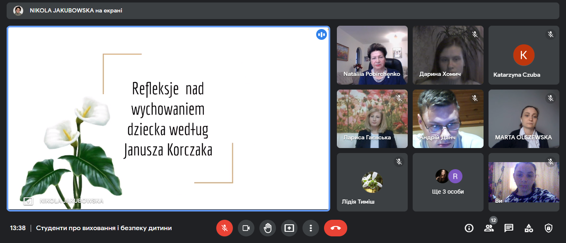Click the meeting title 'Студенти про виховання'
The image size is (566, 243).
click(104, 228)
